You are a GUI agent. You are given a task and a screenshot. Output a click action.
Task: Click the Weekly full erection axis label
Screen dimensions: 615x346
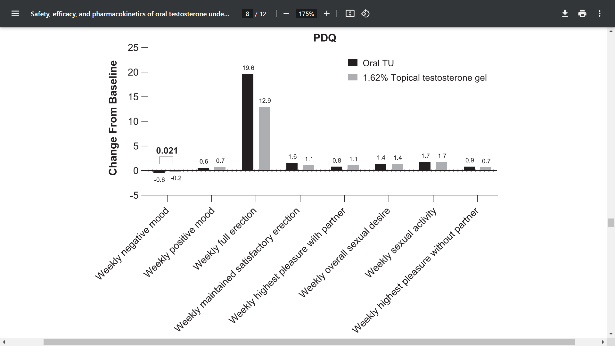click(x=225, y=239)
